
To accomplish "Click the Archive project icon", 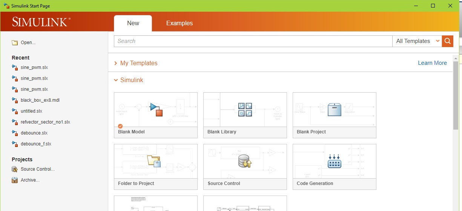I will (x=15, y=180).
